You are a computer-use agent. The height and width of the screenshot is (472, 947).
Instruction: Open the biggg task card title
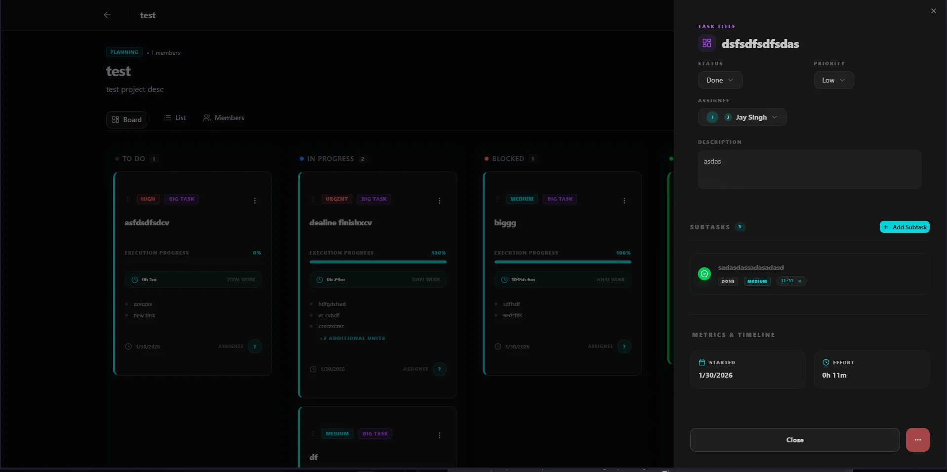505,223
